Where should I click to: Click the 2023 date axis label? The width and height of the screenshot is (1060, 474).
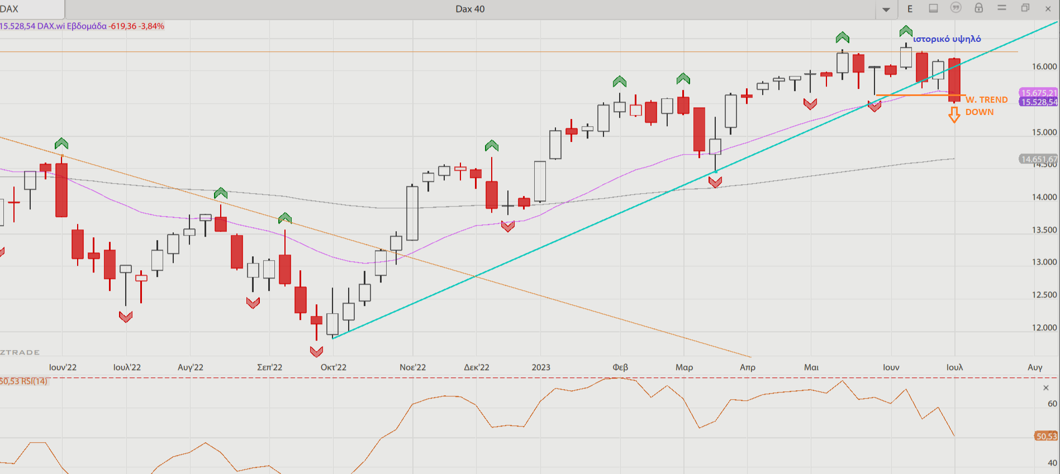[541, 367]
